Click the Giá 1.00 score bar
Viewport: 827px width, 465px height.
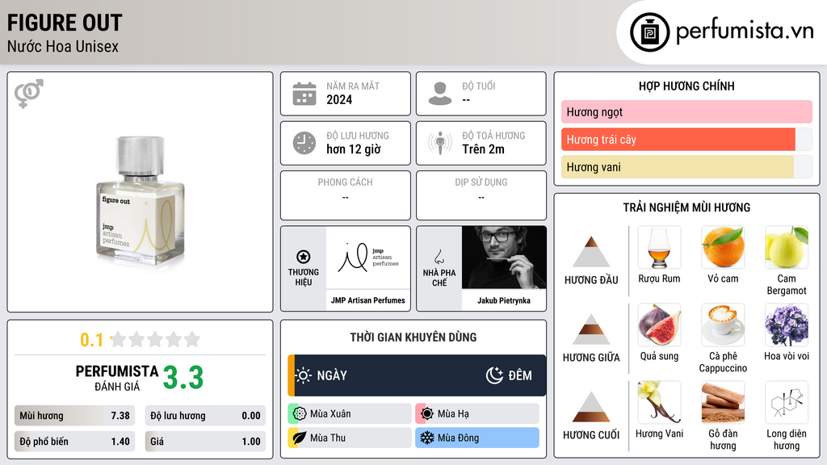(205, 442)
